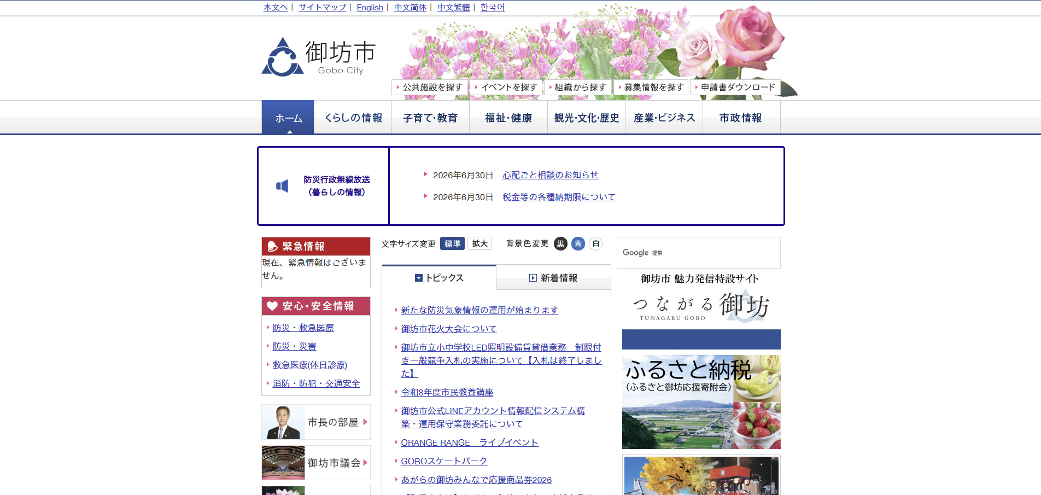
Task: Select standard text size (標準)
Action: pyautogui.click(x=452, y=243)
